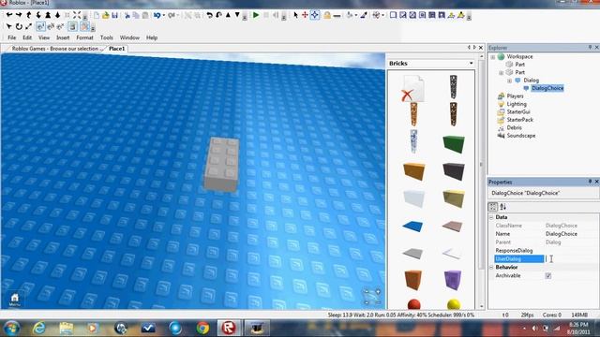The height and width of the screenshot is (337, 600).
Task: Click the Open file folder icon
Action: pos(106,15)
